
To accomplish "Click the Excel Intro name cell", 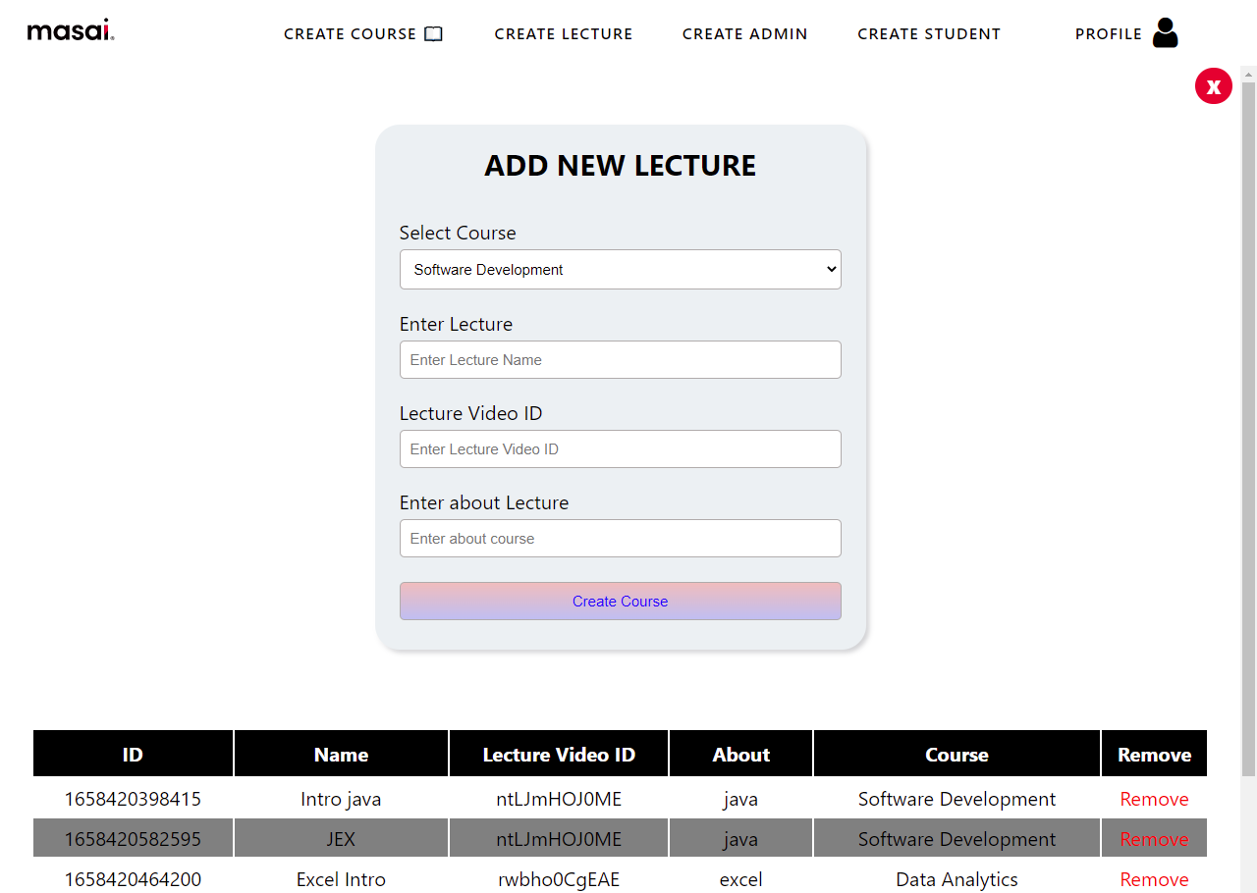I will pos(341,879).
